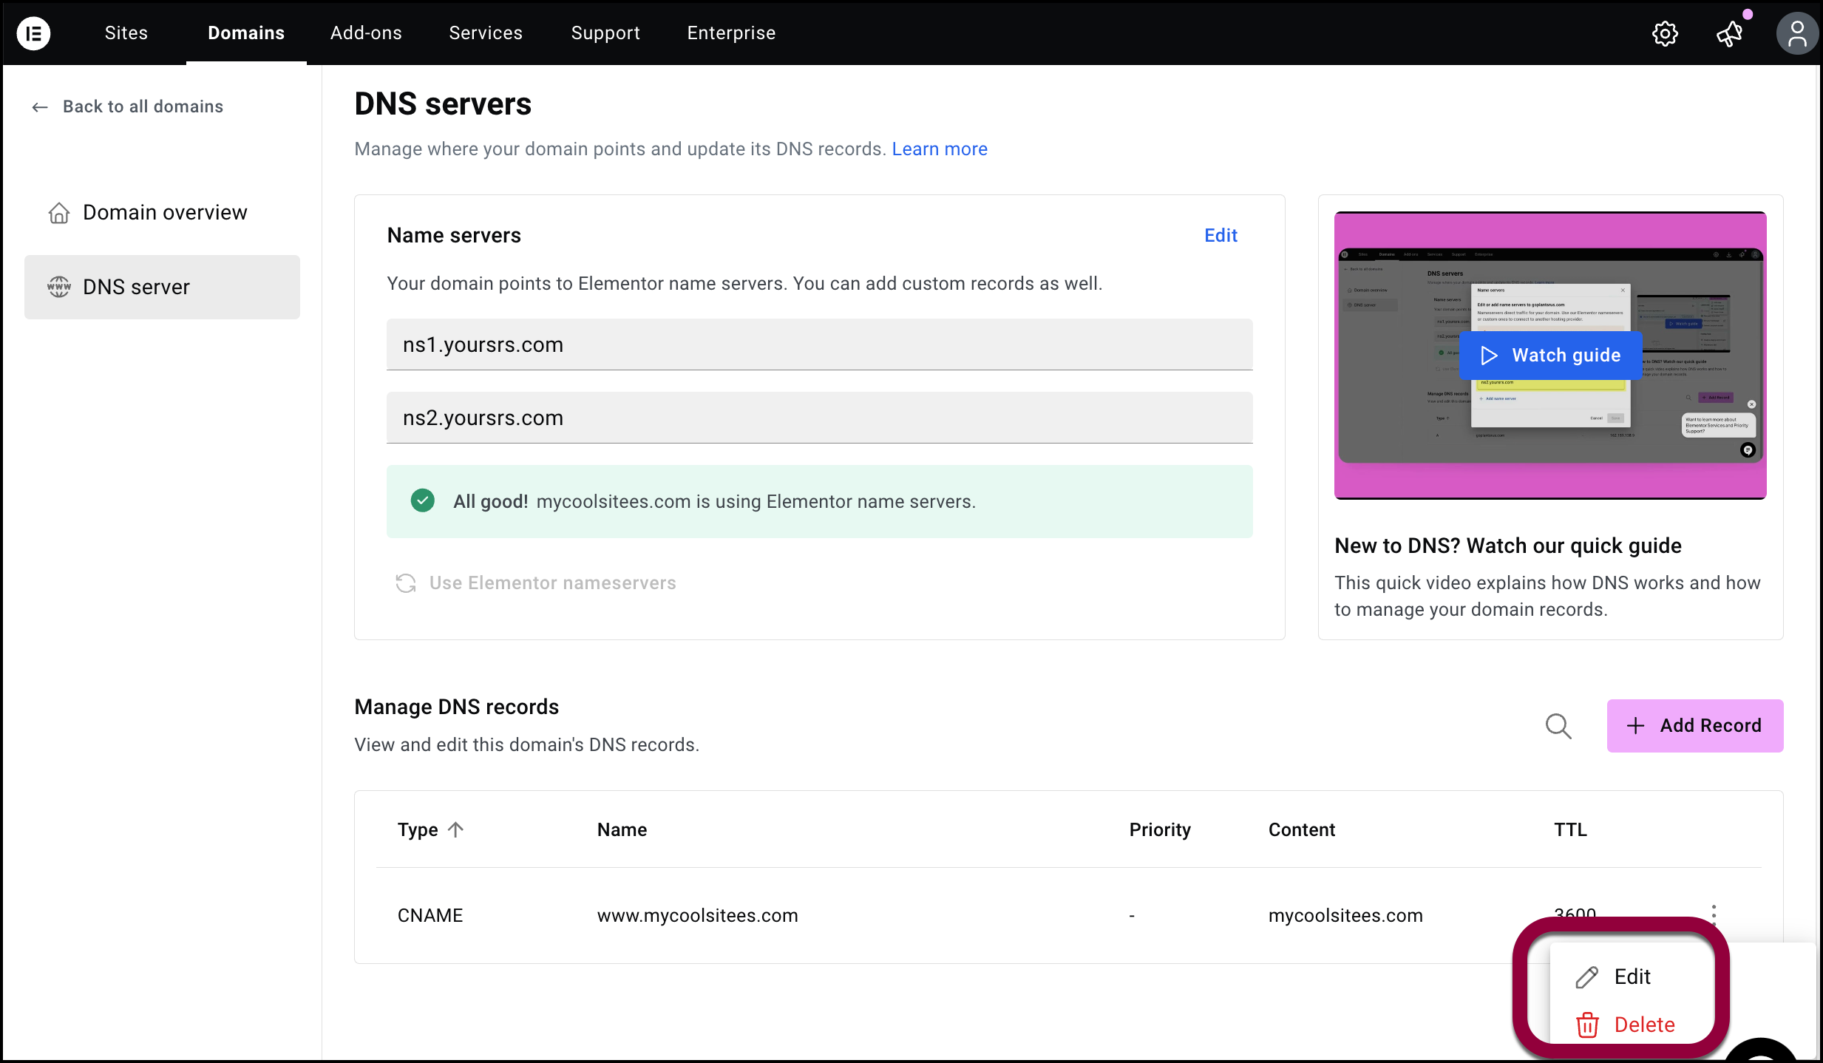Screen dimensions: 1823x1063
Task: Play the Watch guide video
Action: tap(1550, 356)
